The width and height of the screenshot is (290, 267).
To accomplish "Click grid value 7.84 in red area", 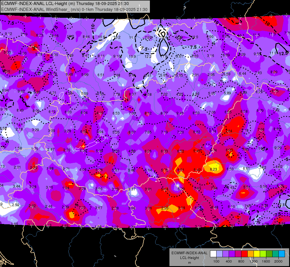I will click(229, 131).
